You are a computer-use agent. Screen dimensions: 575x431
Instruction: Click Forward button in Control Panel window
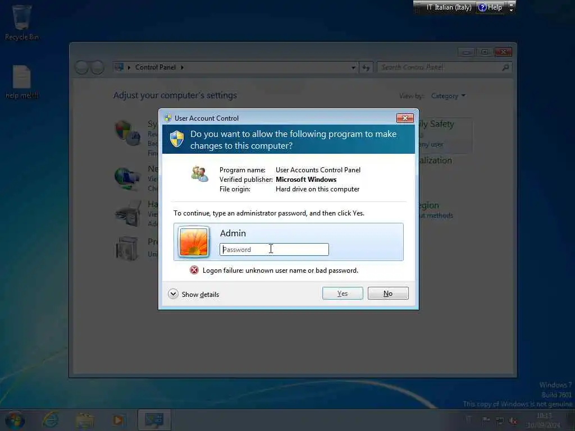(x=98, y=67)
